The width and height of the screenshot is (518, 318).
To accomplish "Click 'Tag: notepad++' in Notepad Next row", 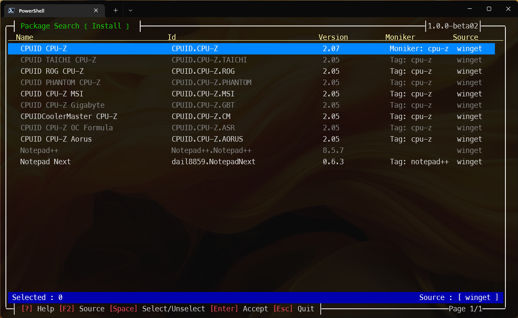I will pos(419,162).
